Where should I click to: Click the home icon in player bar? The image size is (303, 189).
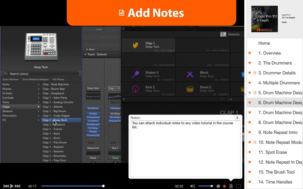218,186
